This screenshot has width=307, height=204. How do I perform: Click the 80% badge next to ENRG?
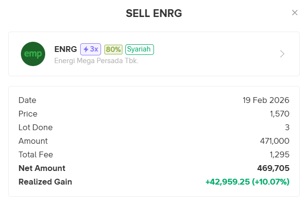113,49
